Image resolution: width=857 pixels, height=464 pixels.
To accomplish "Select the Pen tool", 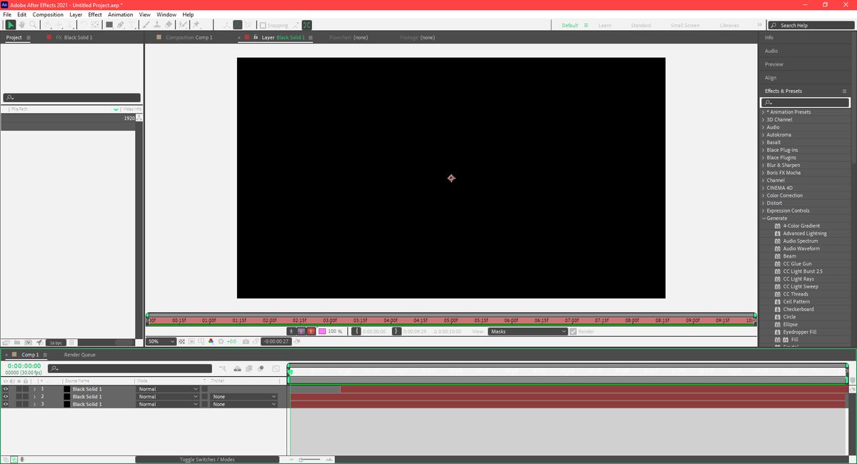I will [x=121, y=24].
